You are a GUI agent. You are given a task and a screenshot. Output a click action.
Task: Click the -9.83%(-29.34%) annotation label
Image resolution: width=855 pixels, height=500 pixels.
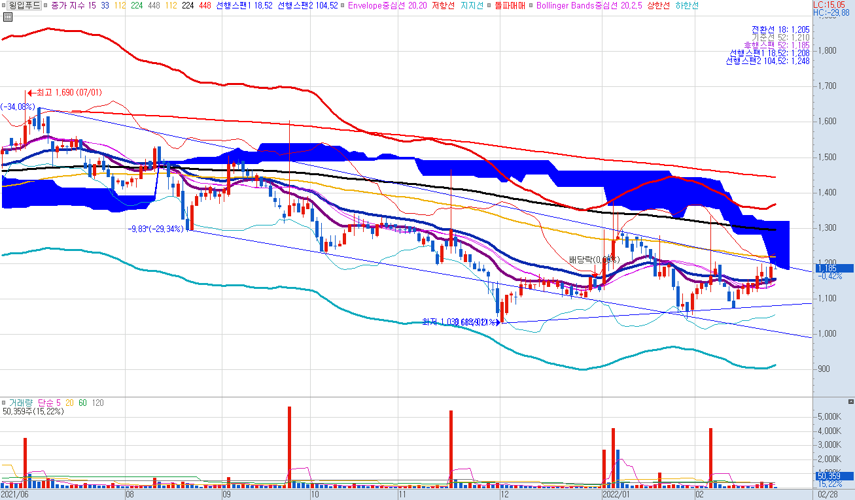[156, 229]
